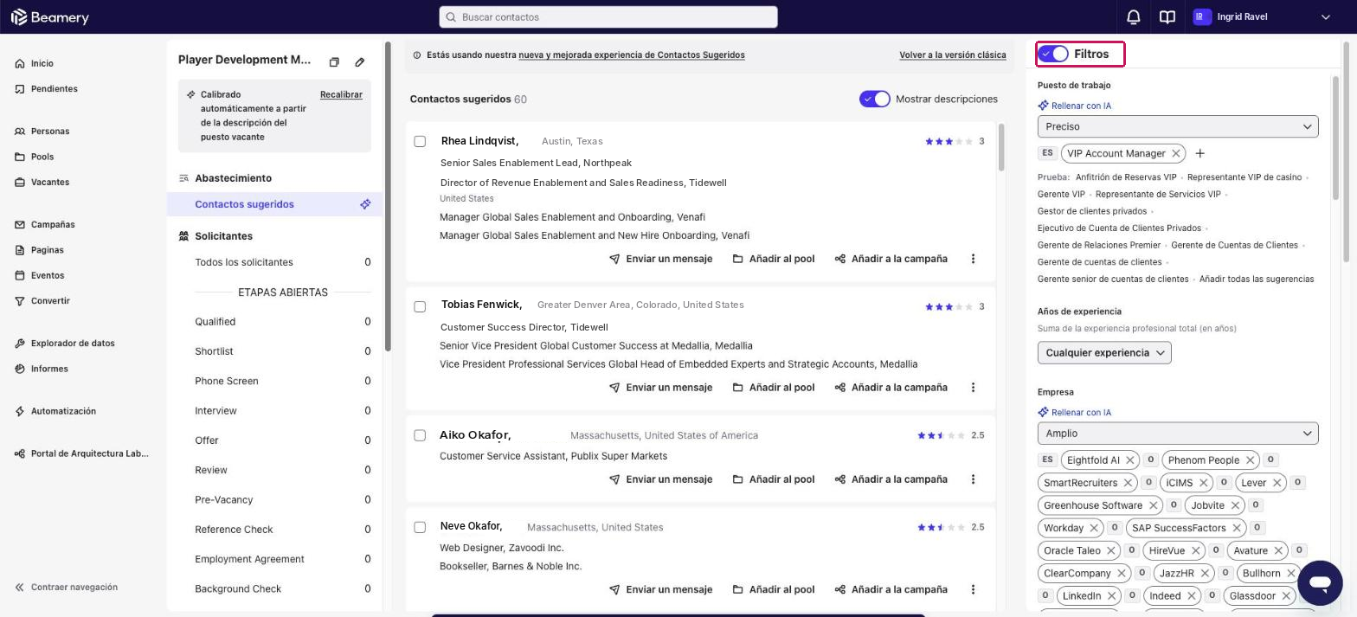Open more options for Aiko Okafor
The image size is (1357, 617).
973,479
